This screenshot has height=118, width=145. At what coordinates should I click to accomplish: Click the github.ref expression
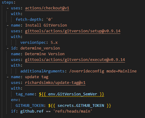click(32, 111)
